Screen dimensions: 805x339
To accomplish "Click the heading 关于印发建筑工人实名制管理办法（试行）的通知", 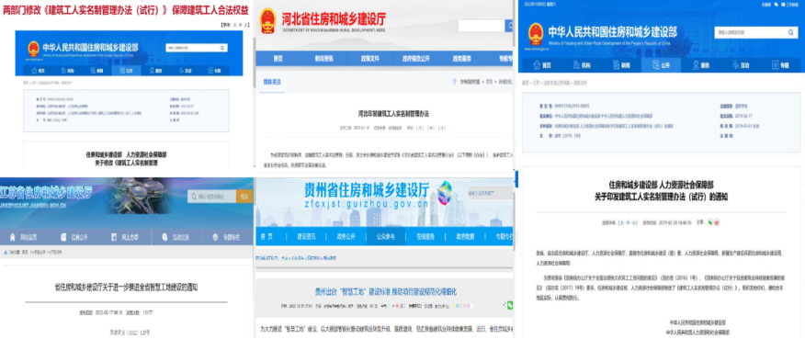I will (662, 197).
